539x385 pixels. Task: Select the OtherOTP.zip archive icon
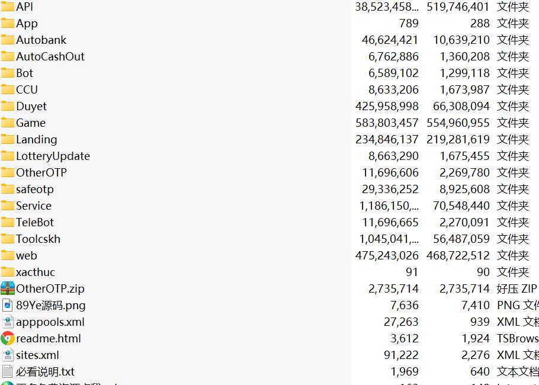point(8,289)
